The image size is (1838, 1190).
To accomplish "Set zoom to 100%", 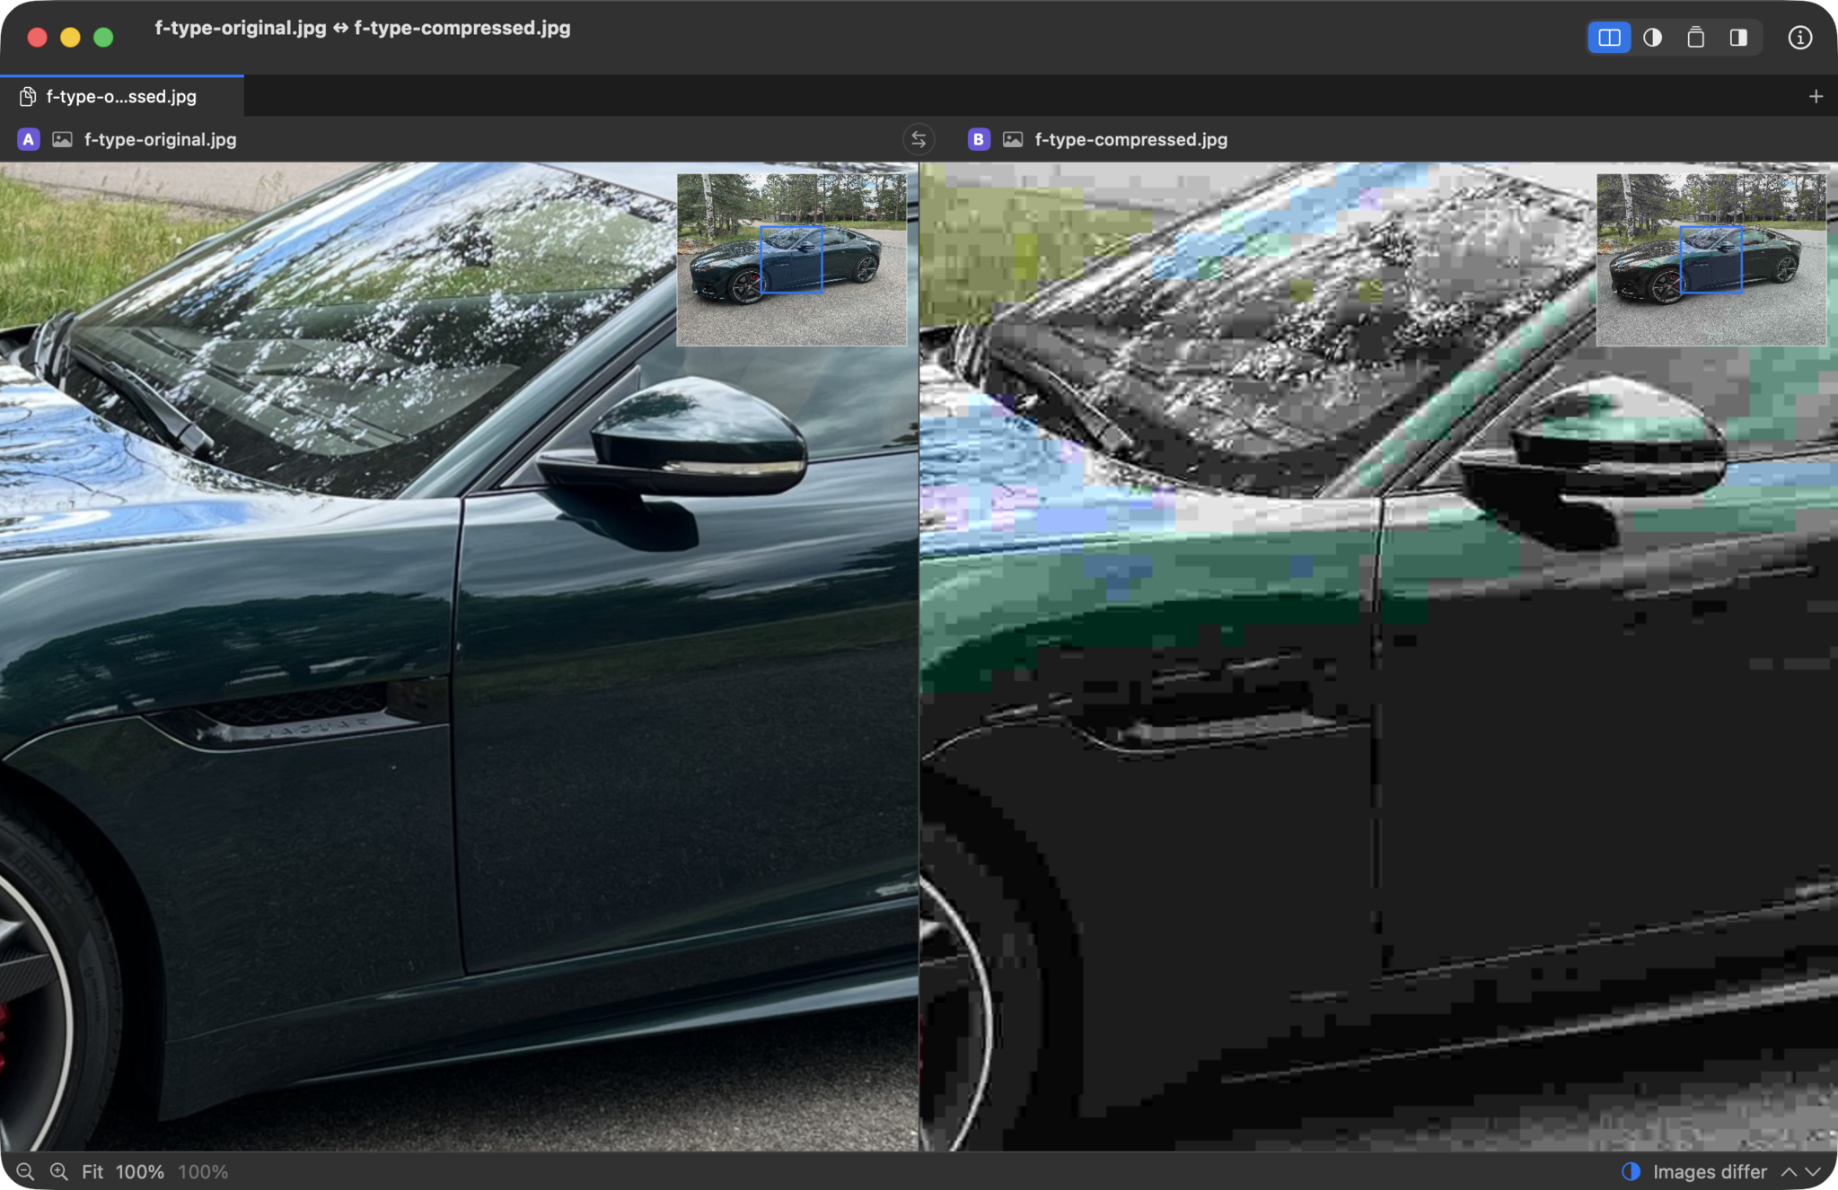I will tap(139, 1171).
